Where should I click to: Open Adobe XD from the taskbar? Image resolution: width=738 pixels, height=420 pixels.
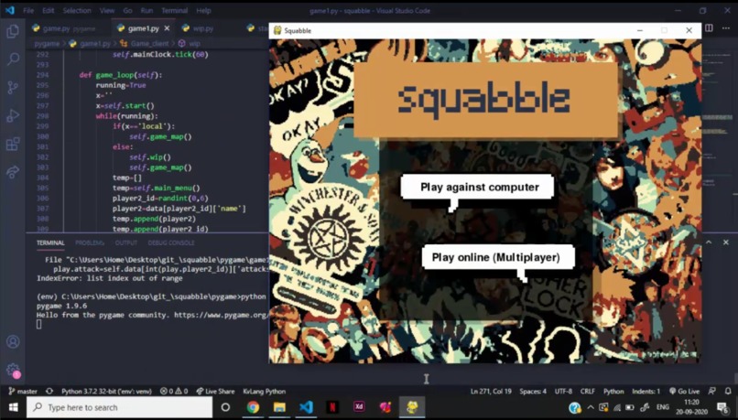click(x=359, y=407)
